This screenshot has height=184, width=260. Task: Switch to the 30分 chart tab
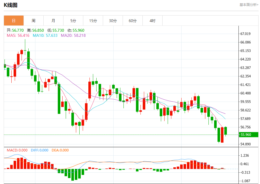pos(113,21)
